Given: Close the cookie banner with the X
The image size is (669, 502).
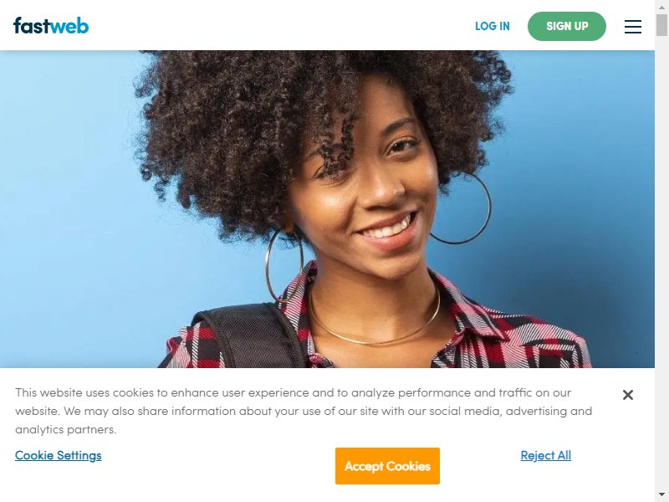Looking at the screenshot, I should (628, 395).
